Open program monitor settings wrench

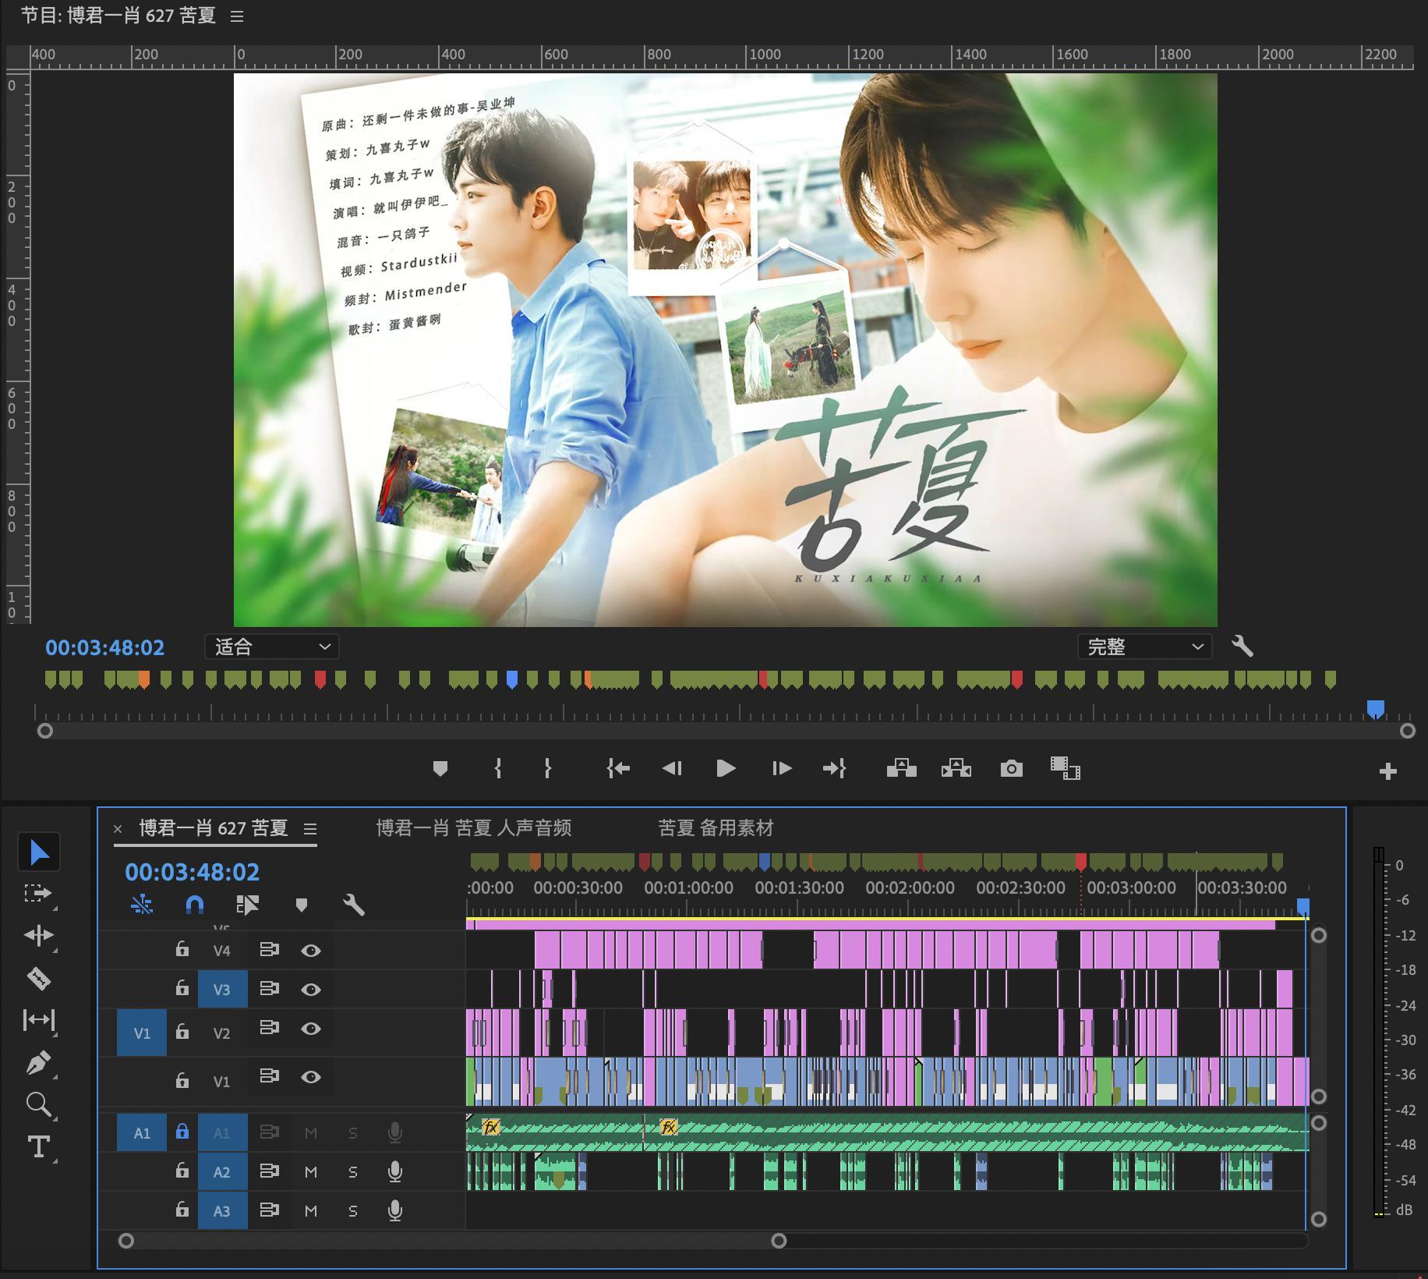click(1242, 647)
